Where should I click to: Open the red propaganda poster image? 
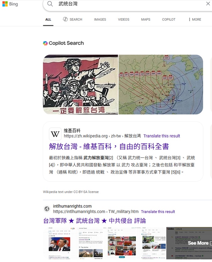81,85
